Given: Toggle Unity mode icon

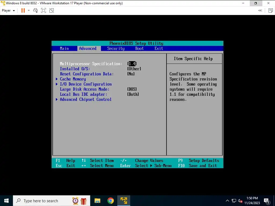Looking at the screenshot, I should click(x=52, y=10).
